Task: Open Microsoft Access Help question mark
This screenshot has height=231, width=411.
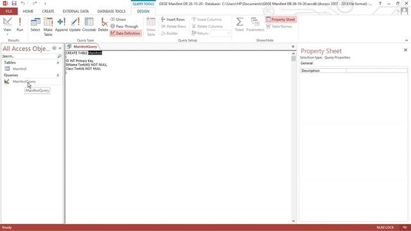Action: tap(380, 3)
